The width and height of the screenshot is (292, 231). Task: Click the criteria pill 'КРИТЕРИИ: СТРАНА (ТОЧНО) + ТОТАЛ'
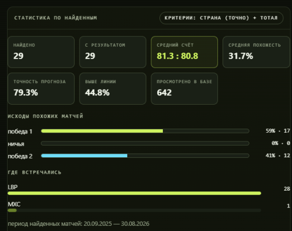click(x=221, y=18)
